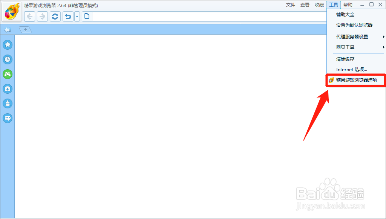This screenshot has width=386, height=219.
Task: Open the chat bubble sidebar icon
Action: coord(8,118)
